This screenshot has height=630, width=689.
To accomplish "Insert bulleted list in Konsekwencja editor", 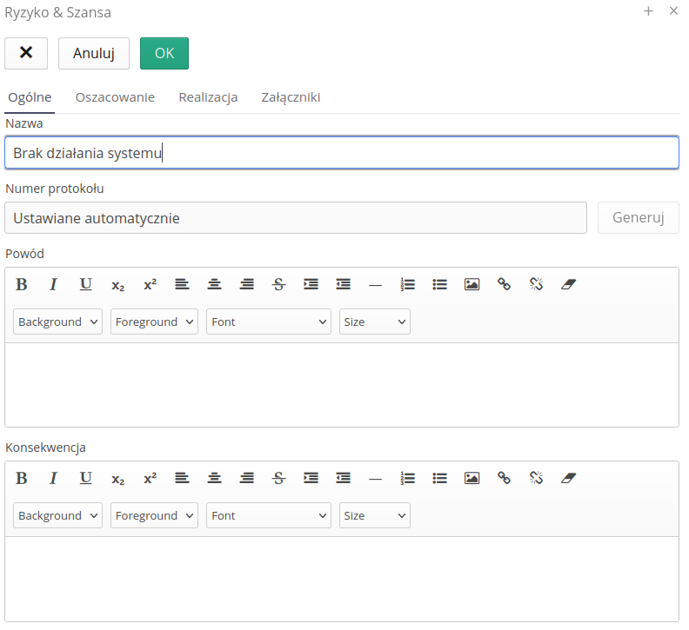I will 439,478.
